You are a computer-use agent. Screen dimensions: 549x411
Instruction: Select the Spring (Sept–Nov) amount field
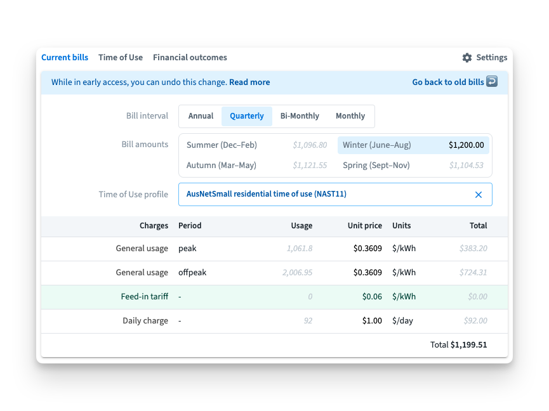(x=466, y=166)
